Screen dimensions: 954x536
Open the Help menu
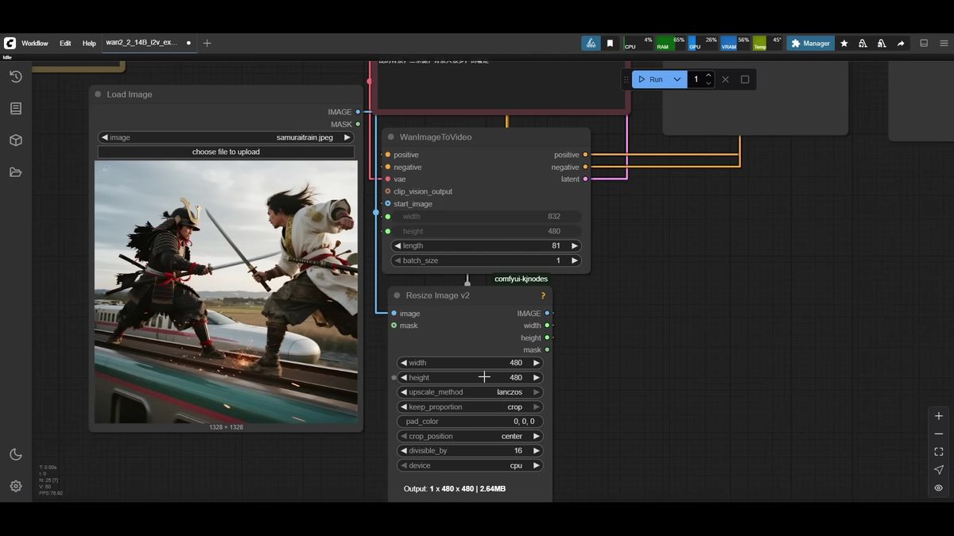click(x=89, y=43)
